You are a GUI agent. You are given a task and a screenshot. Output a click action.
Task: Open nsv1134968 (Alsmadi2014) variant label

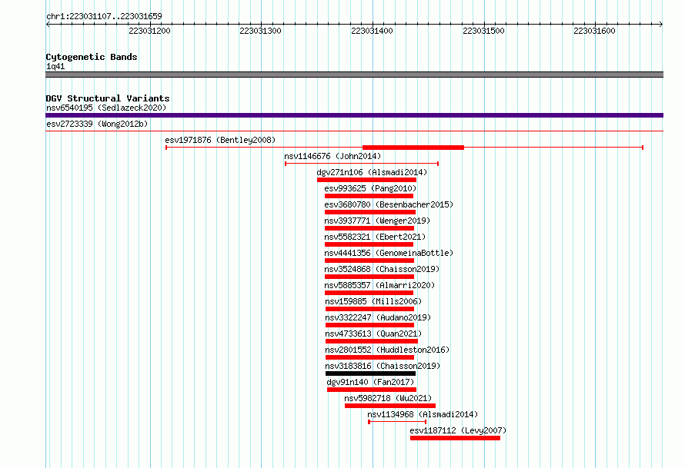[x=423, y=414]
